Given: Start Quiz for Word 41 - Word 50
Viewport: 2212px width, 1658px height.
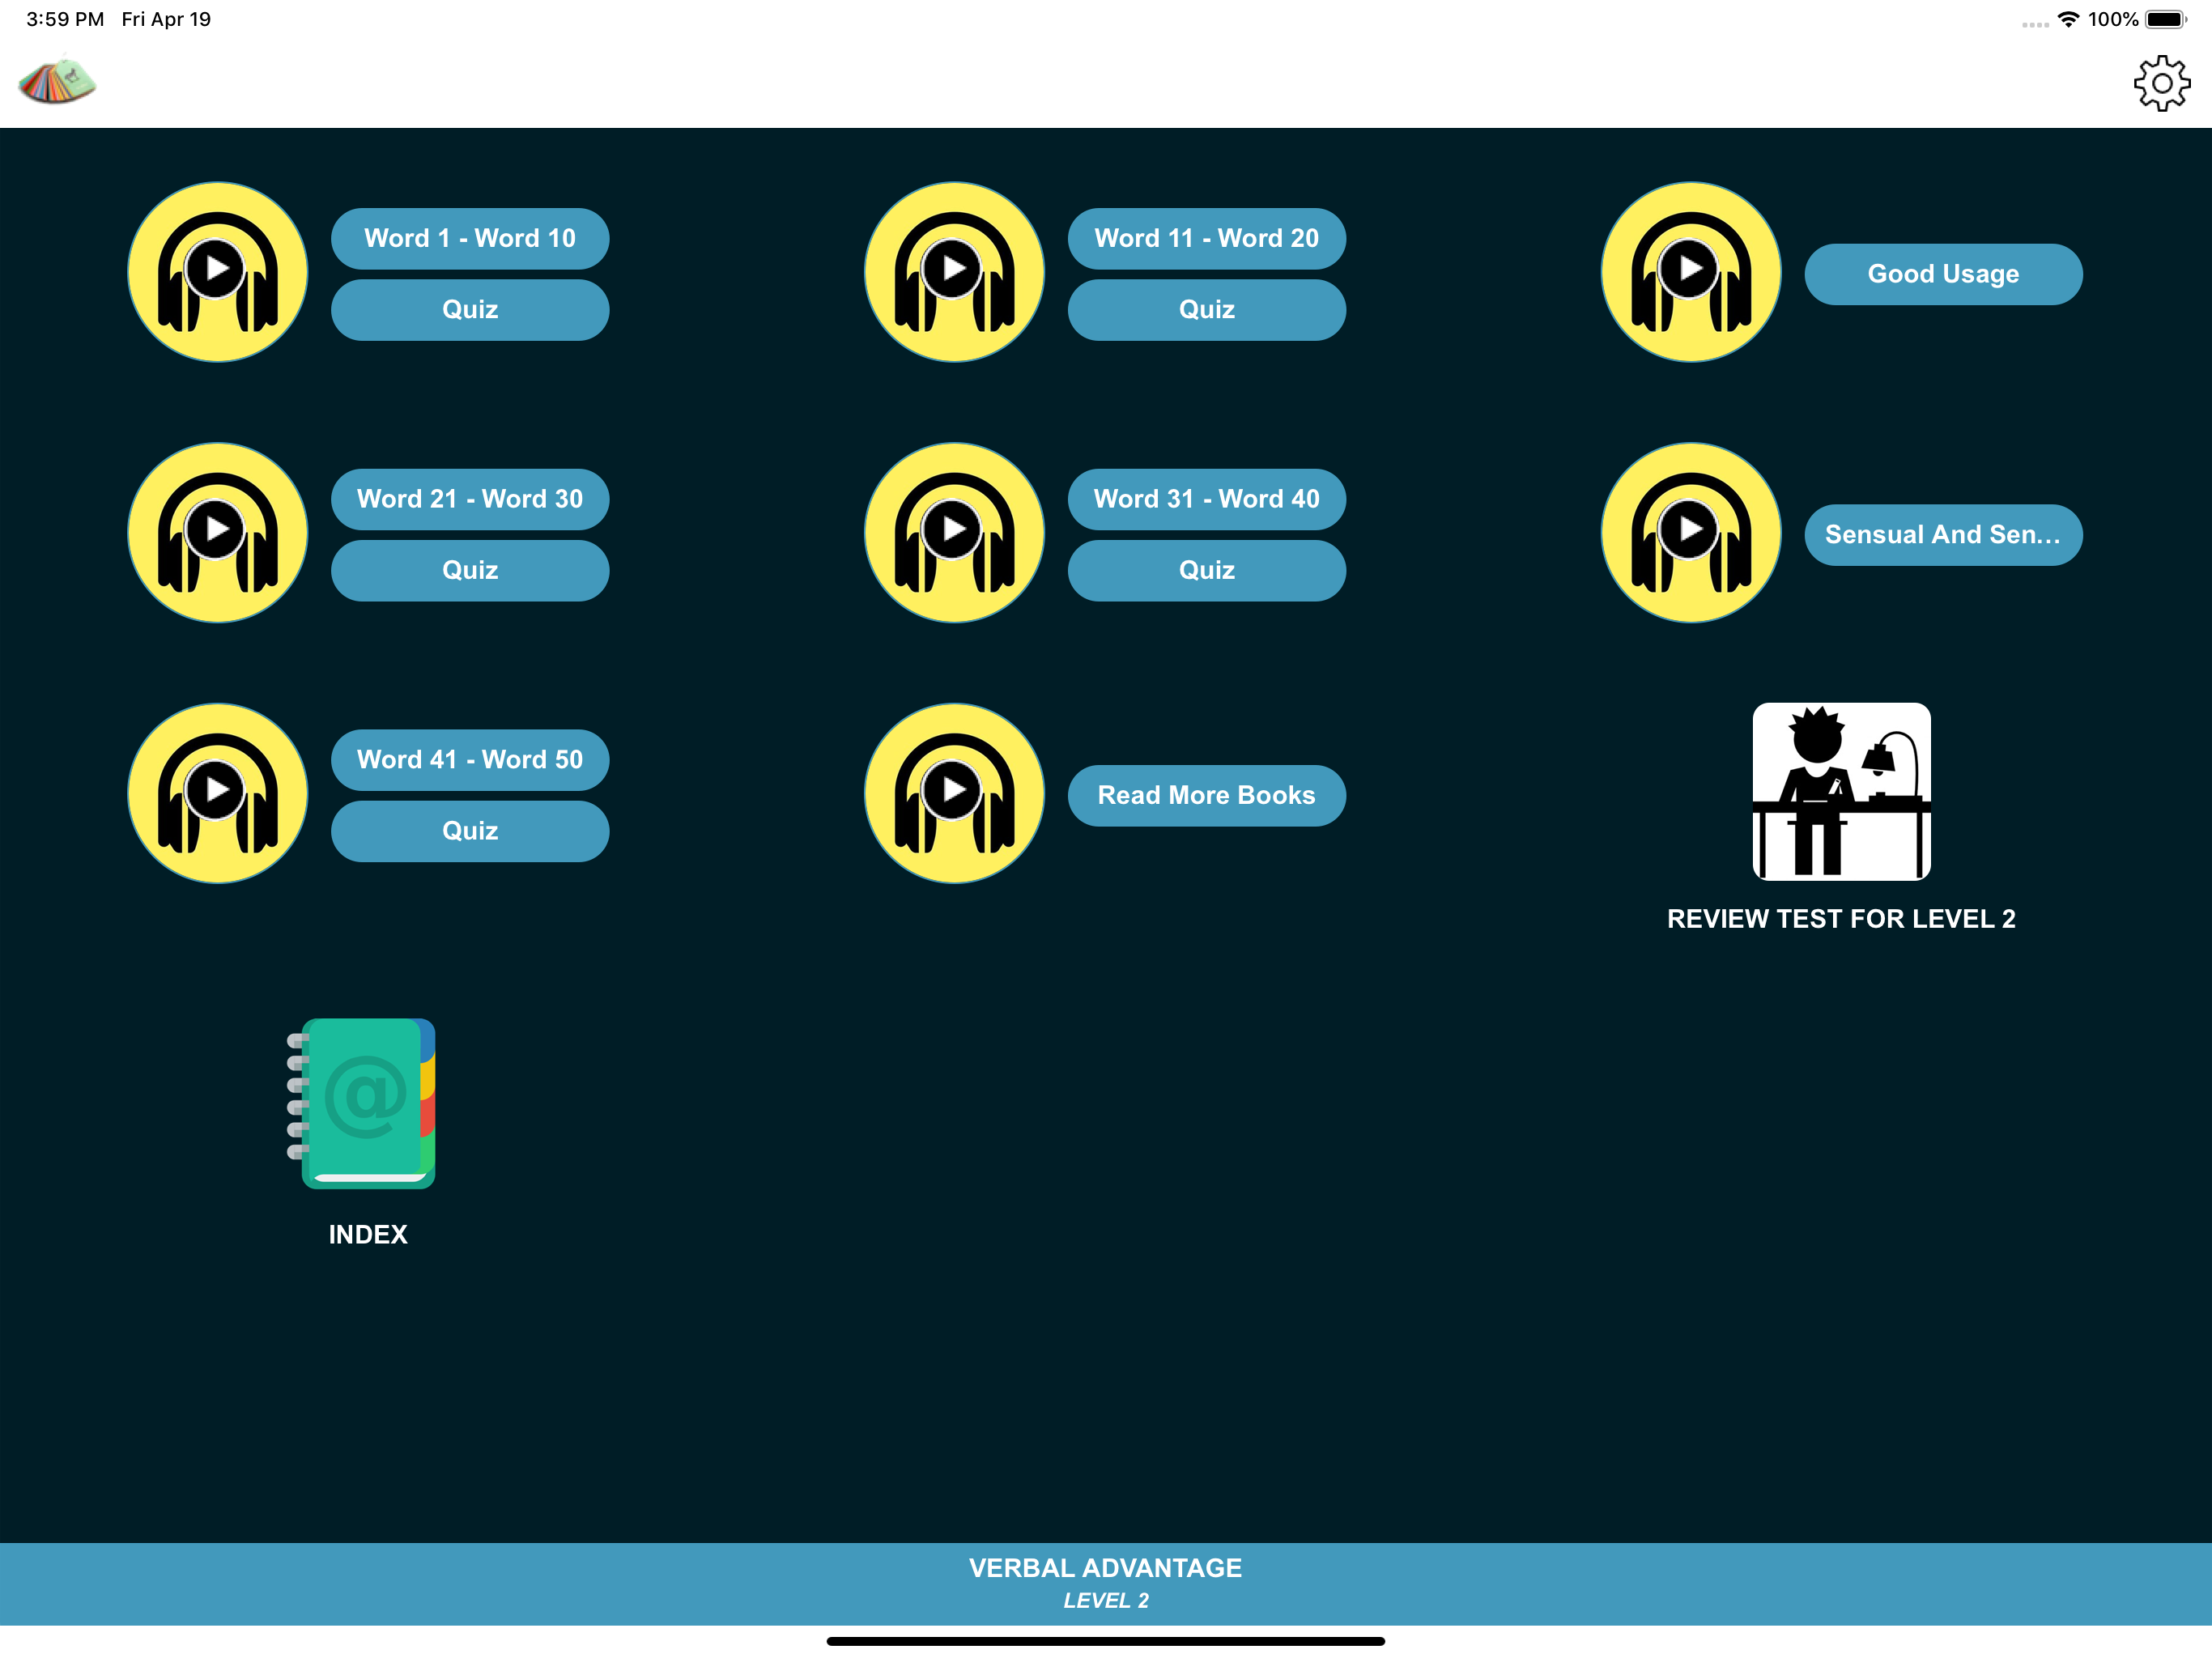Looking at the screenshot, I should click(x=470, y=832).
